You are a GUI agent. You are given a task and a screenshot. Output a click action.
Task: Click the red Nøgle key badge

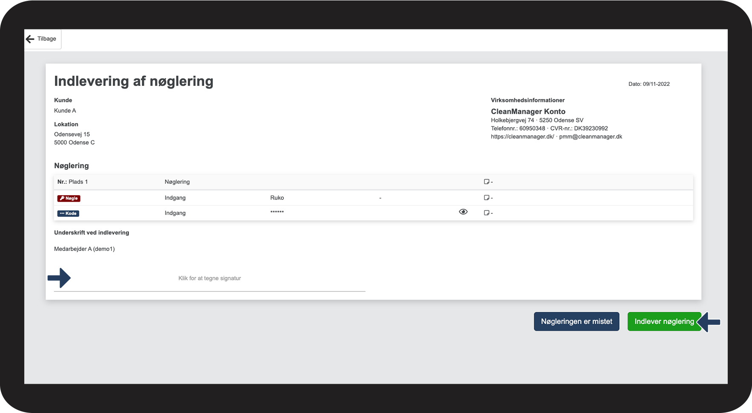click(x=69, y=198)
